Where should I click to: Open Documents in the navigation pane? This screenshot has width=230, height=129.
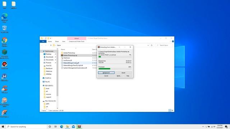[50, 60]
